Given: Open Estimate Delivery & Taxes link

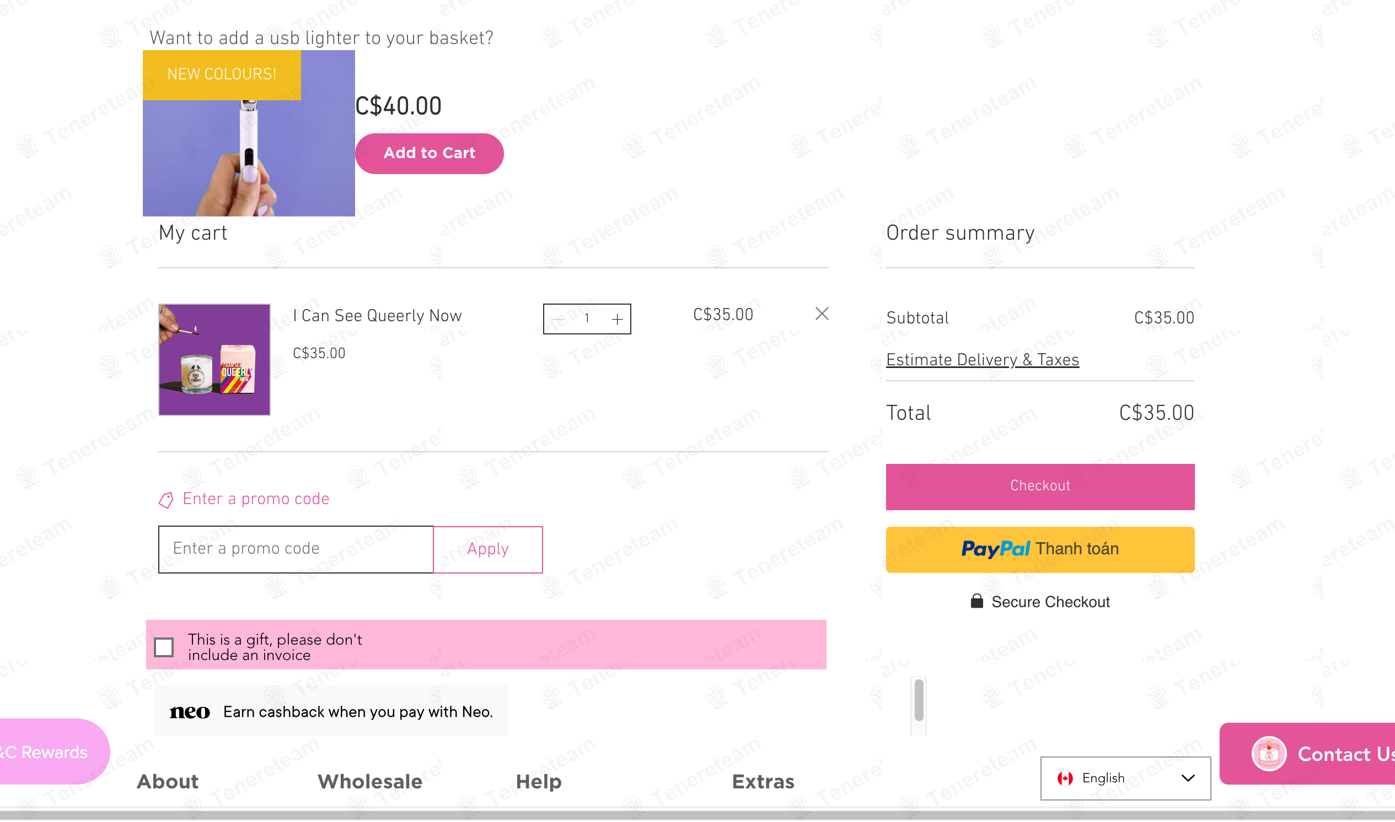Looking at the screenshot, I should tap(982, 361).
